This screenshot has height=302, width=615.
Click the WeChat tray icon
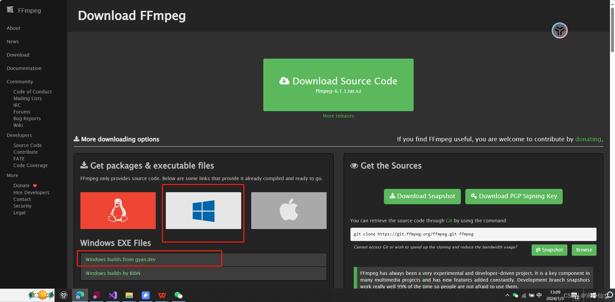coord(516,295)
